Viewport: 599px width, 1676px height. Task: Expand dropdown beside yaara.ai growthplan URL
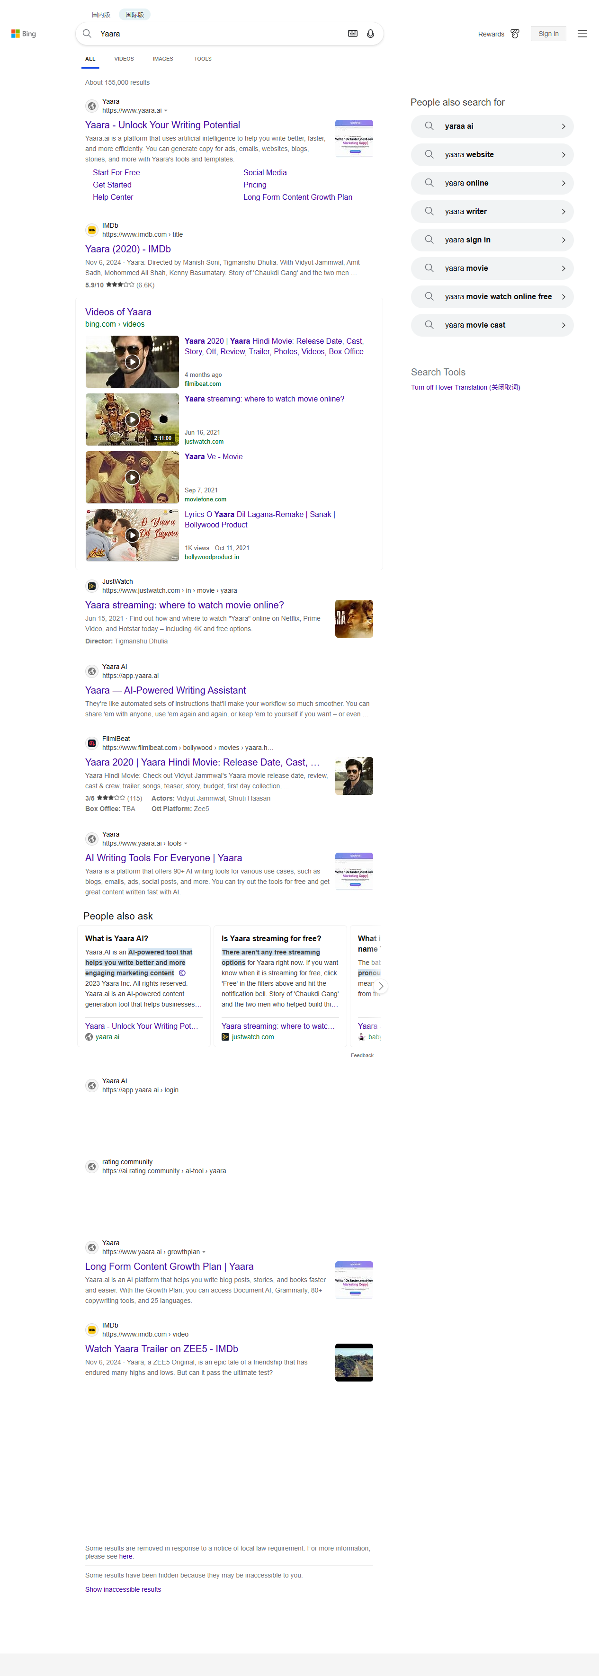pos(204,1252)
